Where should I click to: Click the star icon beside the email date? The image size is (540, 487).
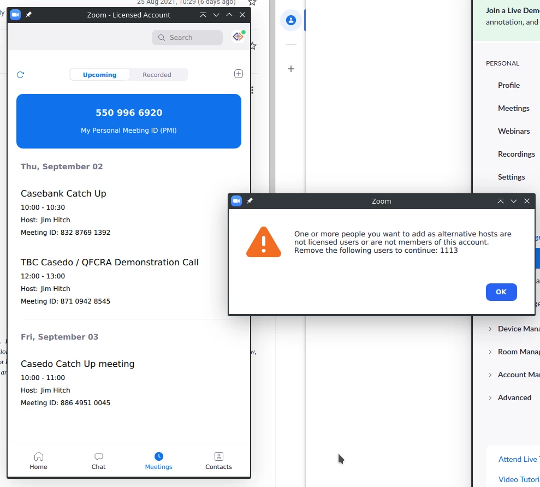coord(252,2)
